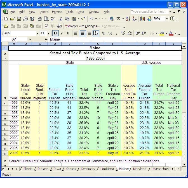The image size is (188, 188).
Task: Toggle Merge and Center
Action: [96, 33]
